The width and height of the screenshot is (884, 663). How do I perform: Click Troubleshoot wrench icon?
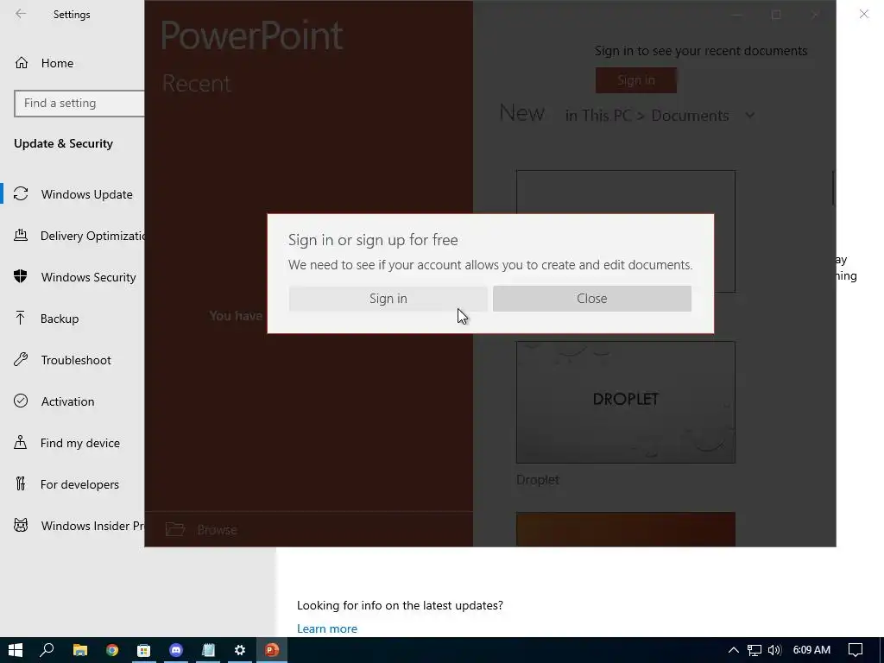pos(21,359)
